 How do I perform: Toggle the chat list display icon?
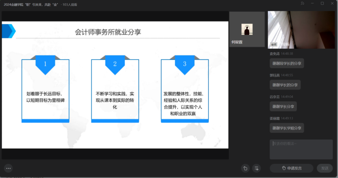(256, 168)
